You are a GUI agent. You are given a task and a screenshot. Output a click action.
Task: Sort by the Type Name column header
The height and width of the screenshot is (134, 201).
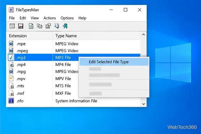coord(96,36)
